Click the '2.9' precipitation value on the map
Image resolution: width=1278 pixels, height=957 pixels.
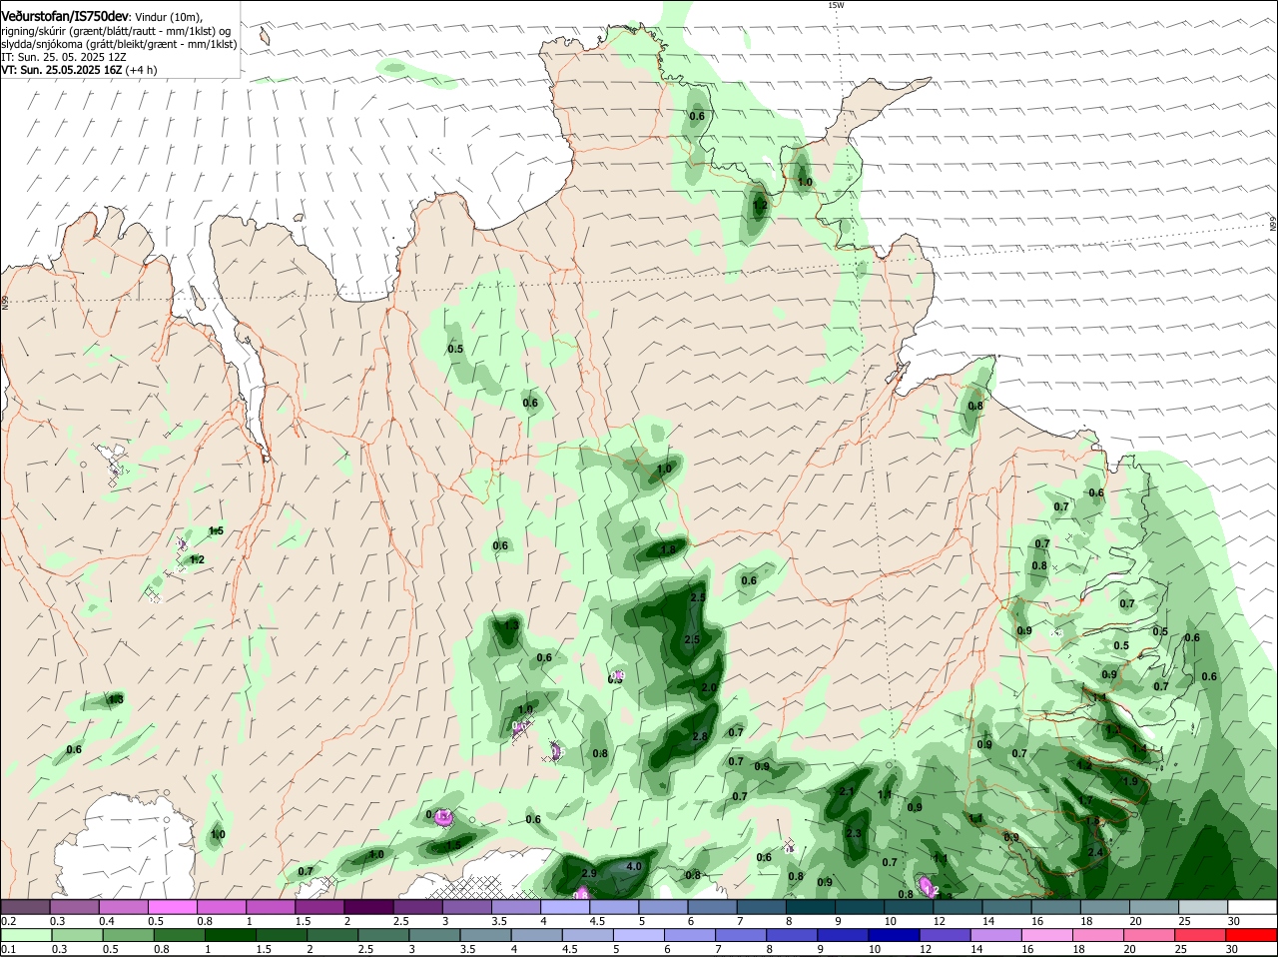[588, 873]
